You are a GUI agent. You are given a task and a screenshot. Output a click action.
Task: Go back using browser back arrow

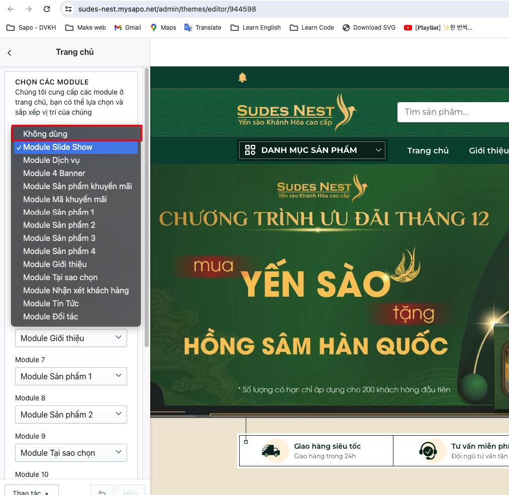tap(11, 9)
